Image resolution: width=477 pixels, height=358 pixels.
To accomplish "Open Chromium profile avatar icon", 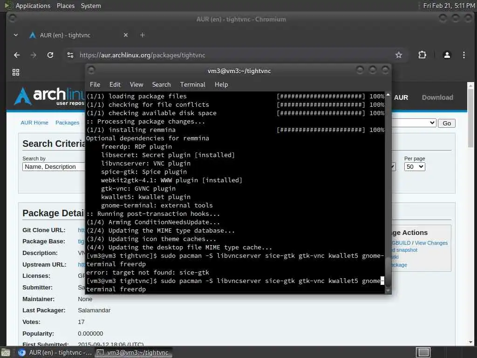I will point(447,55).
